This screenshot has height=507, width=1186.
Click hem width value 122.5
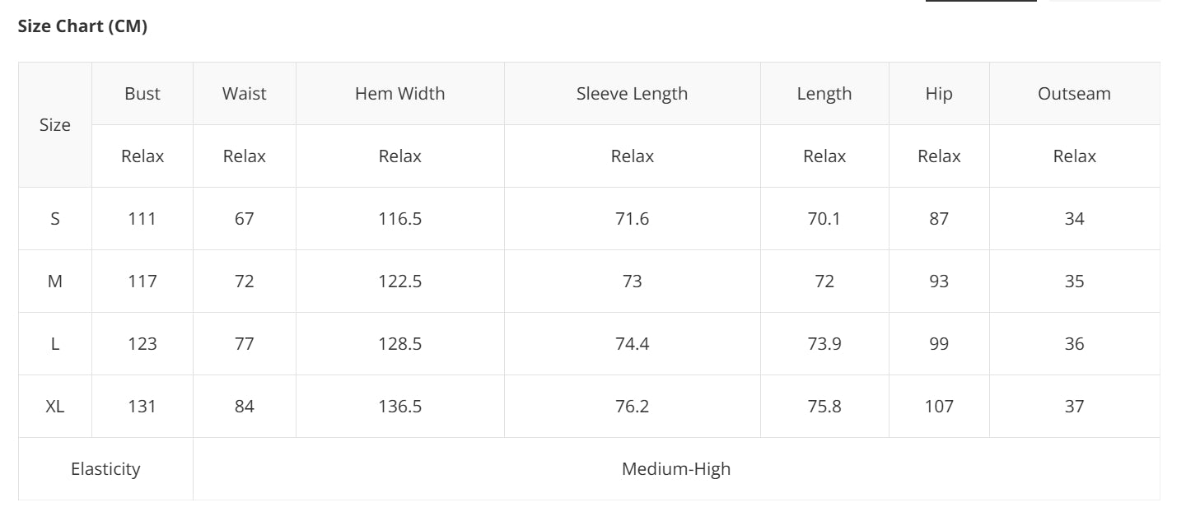pyautogui.click(x=399, y=281)
